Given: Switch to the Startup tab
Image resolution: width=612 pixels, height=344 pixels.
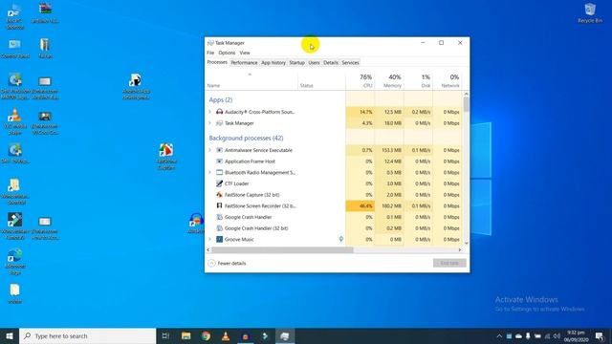Looking at the screenshot, I should click(296, 62).
